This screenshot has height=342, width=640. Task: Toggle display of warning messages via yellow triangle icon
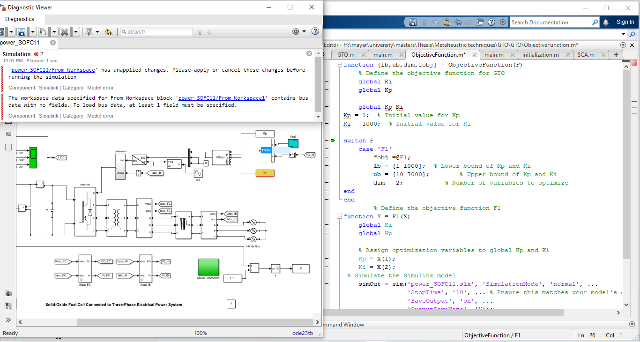(108, 31)
